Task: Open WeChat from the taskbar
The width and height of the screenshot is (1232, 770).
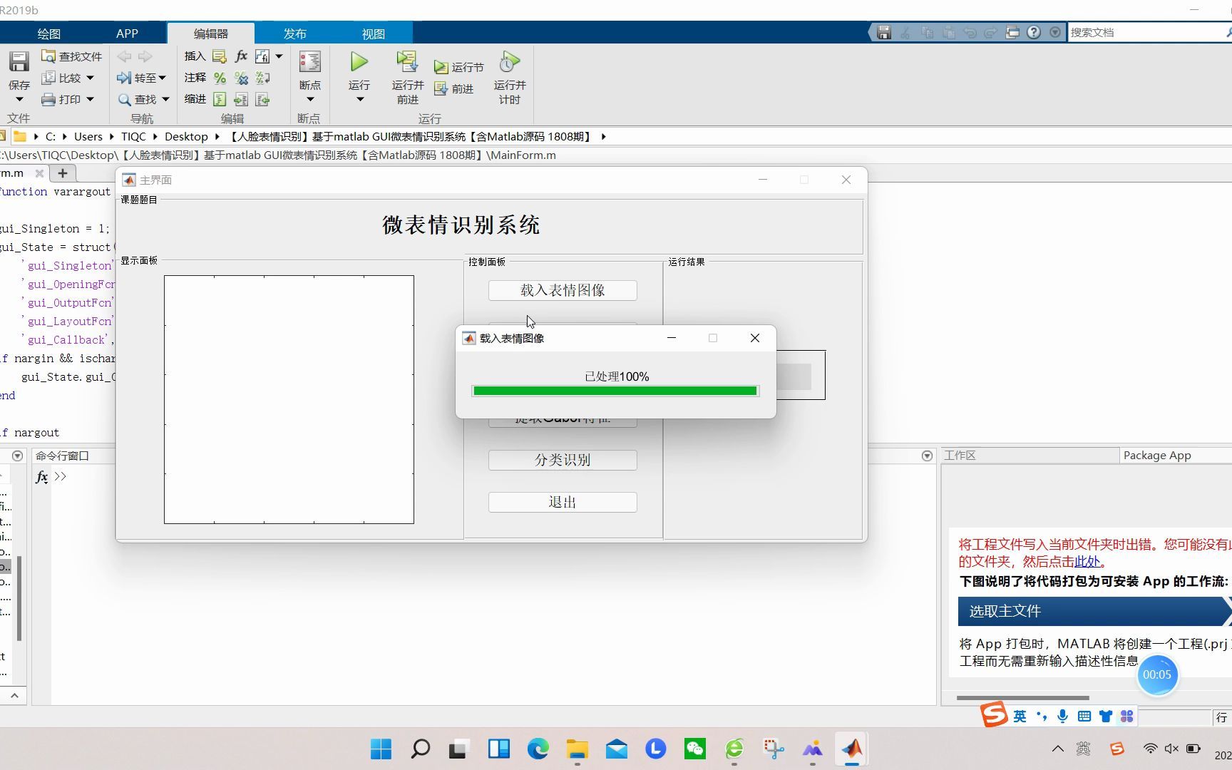Action: point(695,749)
